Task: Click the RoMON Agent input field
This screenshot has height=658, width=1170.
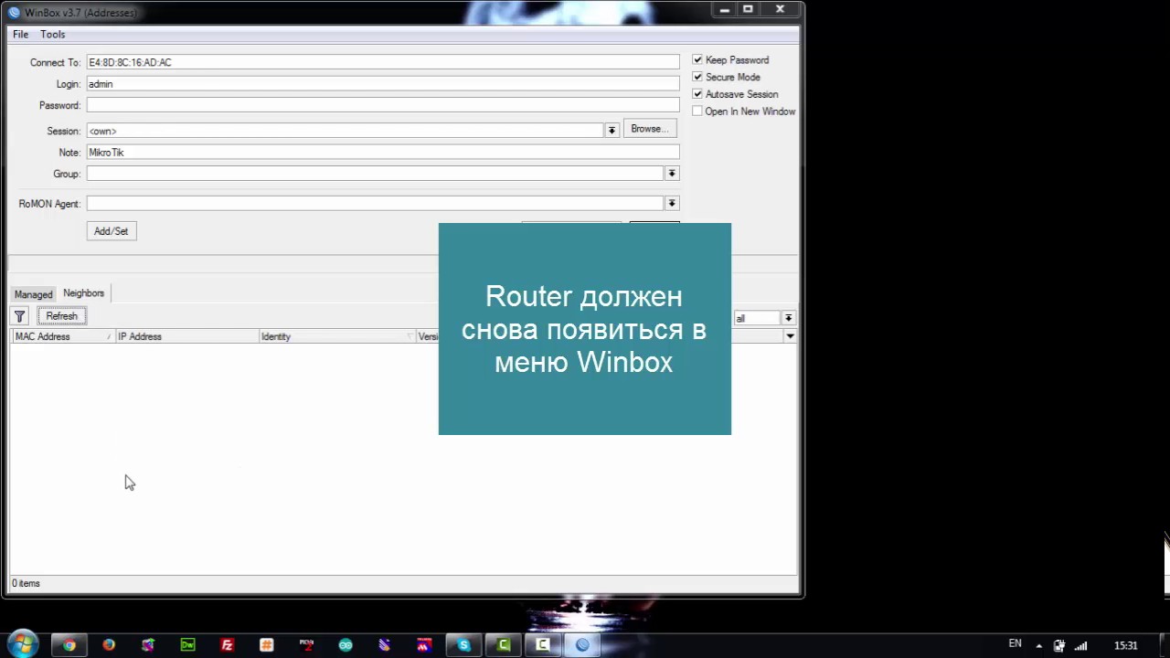Action: (x=375, y=204)
